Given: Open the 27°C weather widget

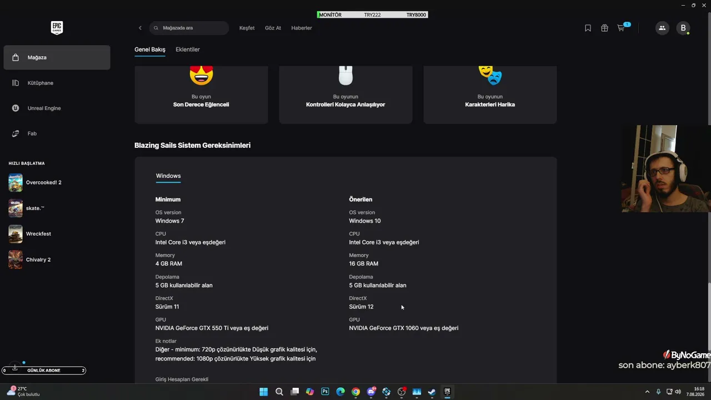Looking at the screenshot, I should click(x=23, y=392).
